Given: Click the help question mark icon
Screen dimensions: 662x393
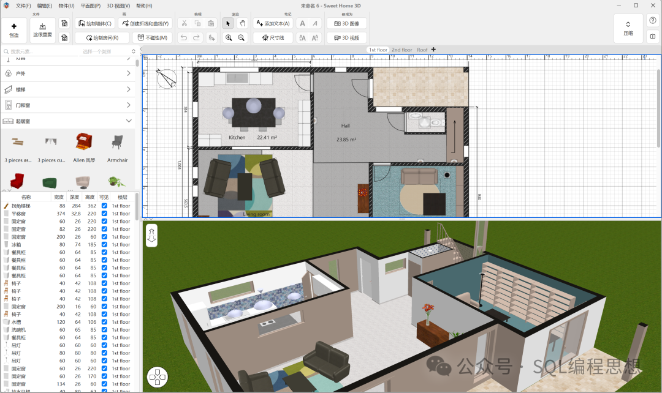Looking at the screenshot, I should pyautogui.click(x=653, y=20).
